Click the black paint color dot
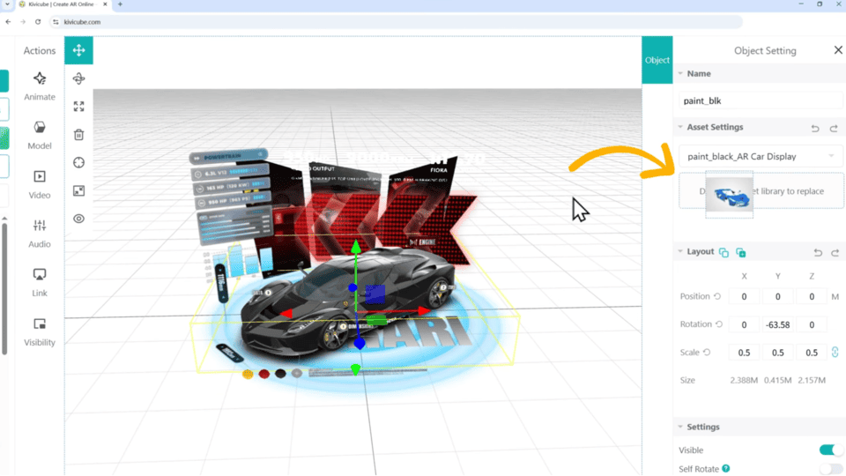The height and width of the screenshot is (476, 846). point(280,374)
